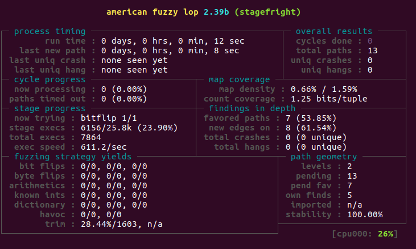
Task: Click the now processing value '0 (0.00%)'
Action: (x=124, y=89)
